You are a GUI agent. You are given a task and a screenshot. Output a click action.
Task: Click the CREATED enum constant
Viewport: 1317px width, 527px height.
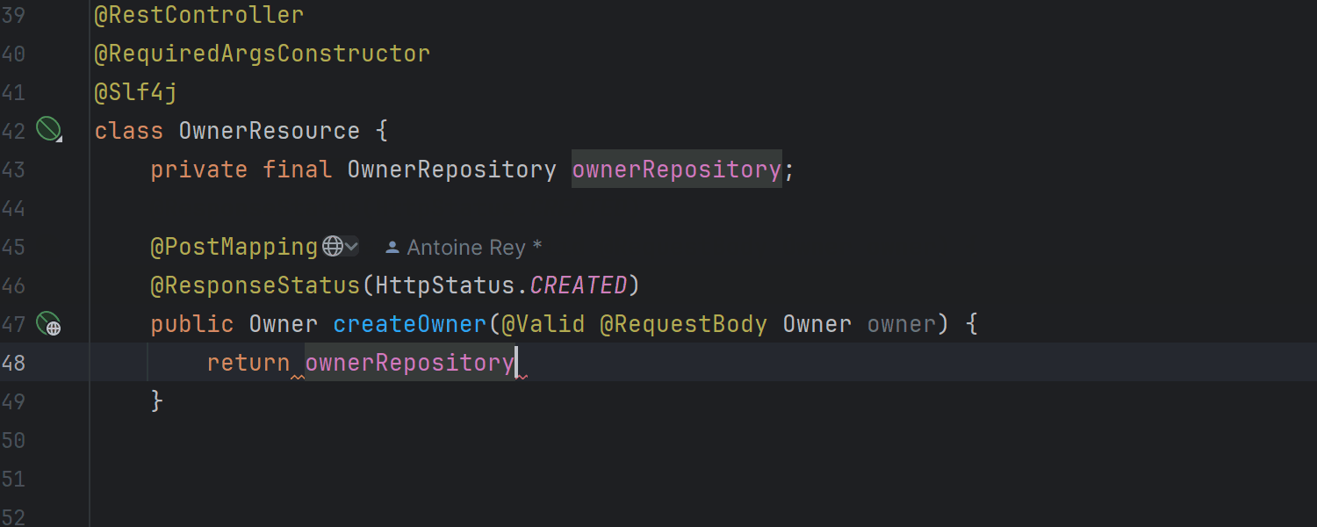[579, 285]
